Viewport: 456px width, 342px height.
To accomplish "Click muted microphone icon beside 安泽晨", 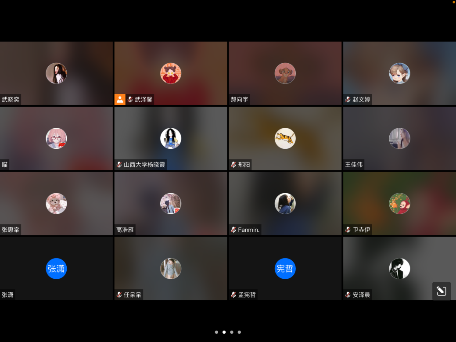I will pos(348,295).
